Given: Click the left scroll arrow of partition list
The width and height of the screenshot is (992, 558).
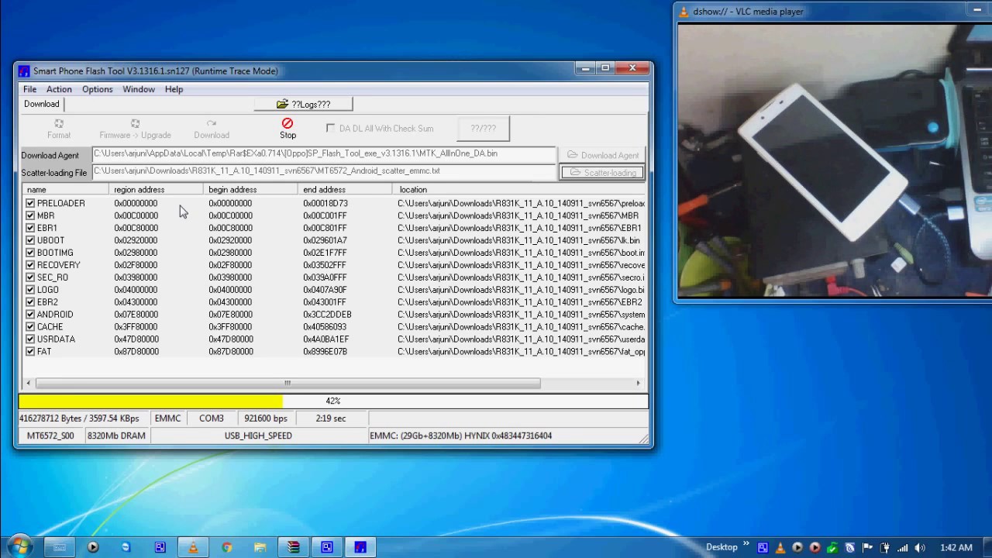Looking at the screenshot, I should [29, 383].
